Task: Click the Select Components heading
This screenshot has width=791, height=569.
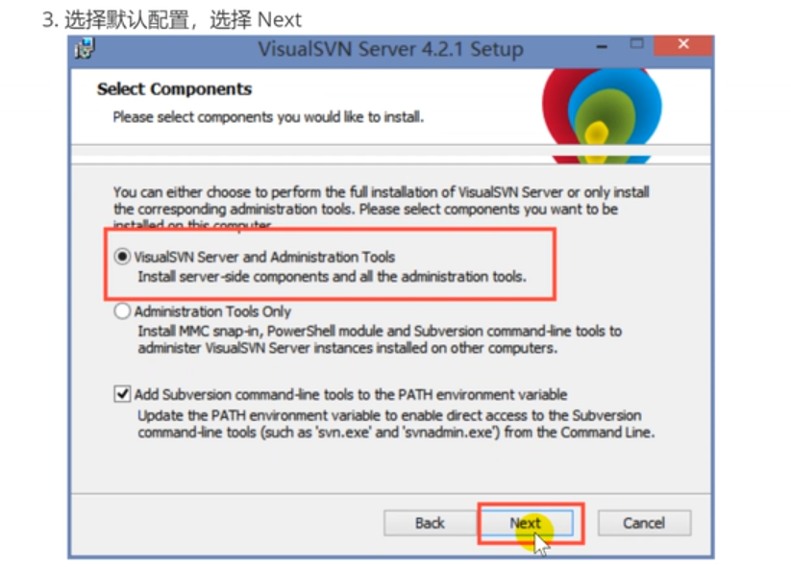Action: tap(175, 89)
